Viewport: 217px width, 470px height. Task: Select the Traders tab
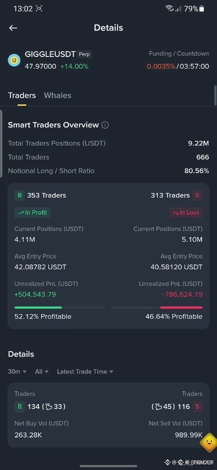coord(22,95)
